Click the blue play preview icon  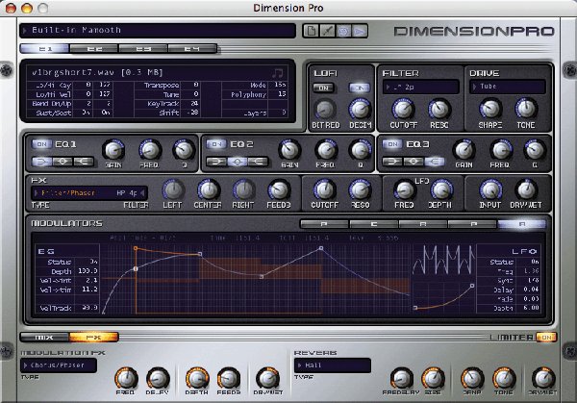click(x=360, y=31)
